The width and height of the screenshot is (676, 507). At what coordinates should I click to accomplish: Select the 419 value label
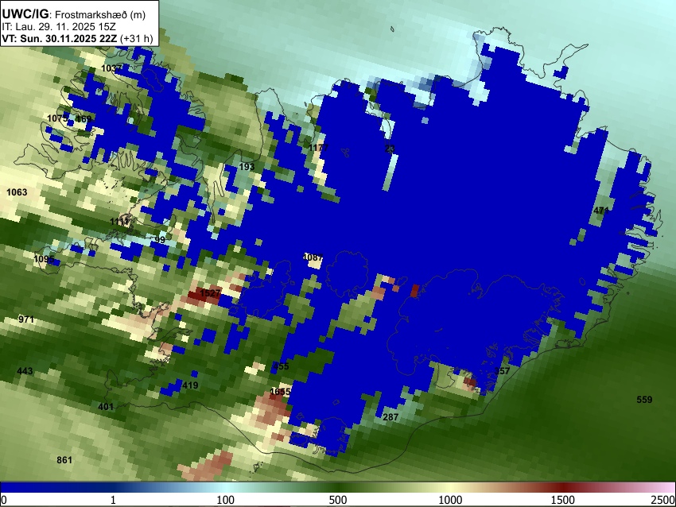pyautogui.click(x=190, y=385)
